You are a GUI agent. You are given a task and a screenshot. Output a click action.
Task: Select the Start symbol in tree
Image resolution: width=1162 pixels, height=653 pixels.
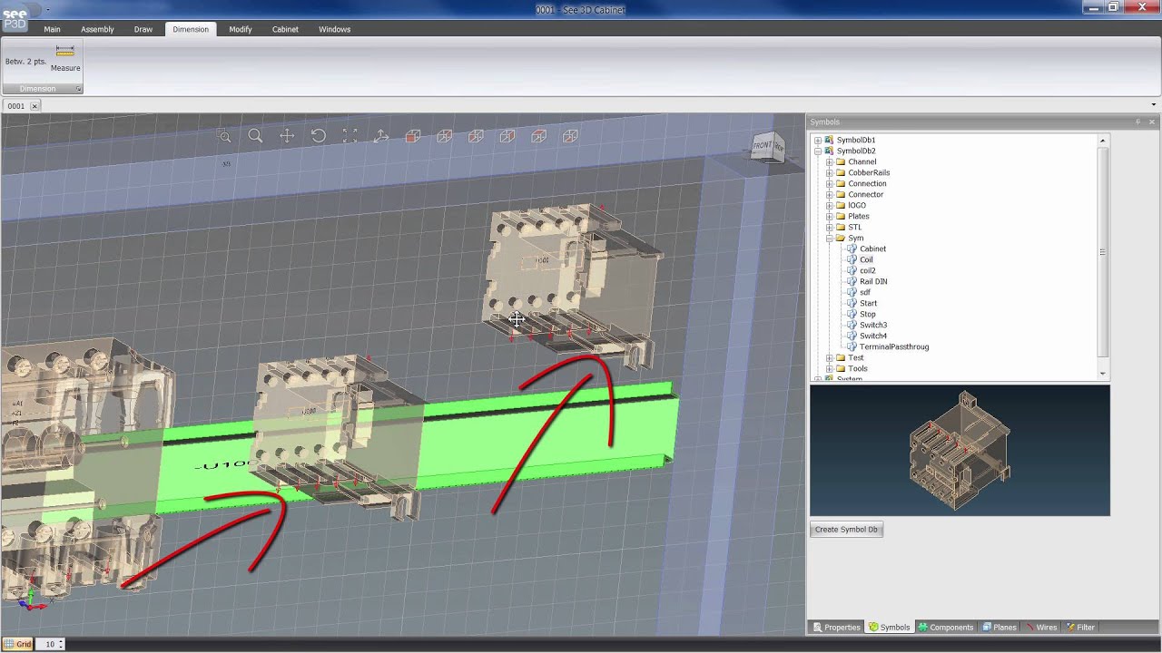pyautogui.click(x=868, y=303)
